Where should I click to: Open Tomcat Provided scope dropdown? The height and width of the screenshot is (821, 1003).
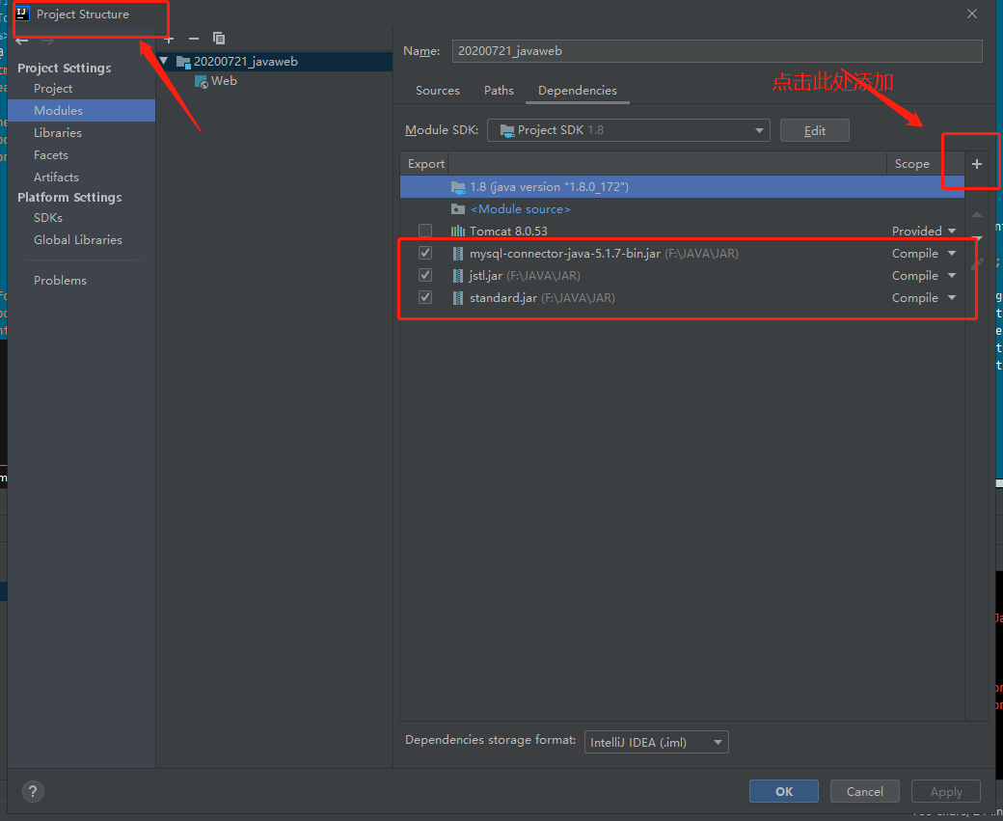(x=952, y=231)
